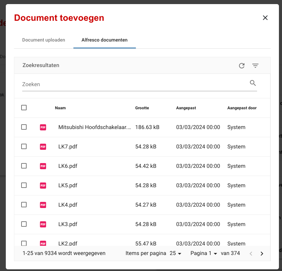282x271 pixels.
Task: Sort by Aangepast door column header
Action: click(x=242, y=108)
